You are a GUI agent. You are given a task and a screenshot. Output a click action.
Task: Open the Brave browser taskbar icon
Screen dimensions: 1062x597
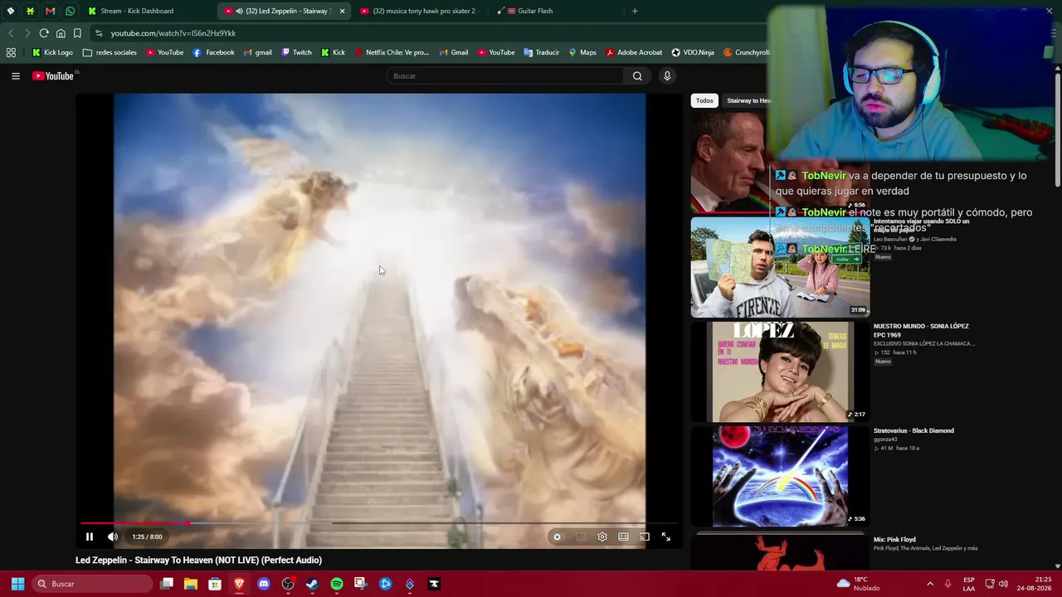(x=239, y=584)
